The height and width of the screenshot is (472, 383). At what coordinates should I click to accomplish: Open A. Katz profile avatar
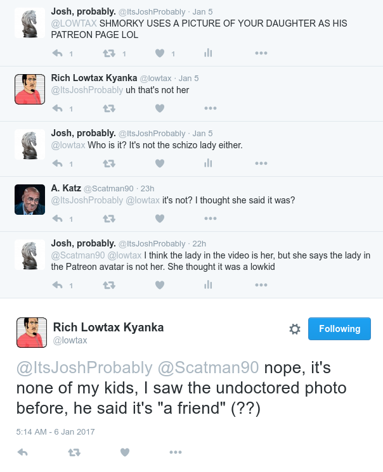pyautogui.click(x=30, y=200)
